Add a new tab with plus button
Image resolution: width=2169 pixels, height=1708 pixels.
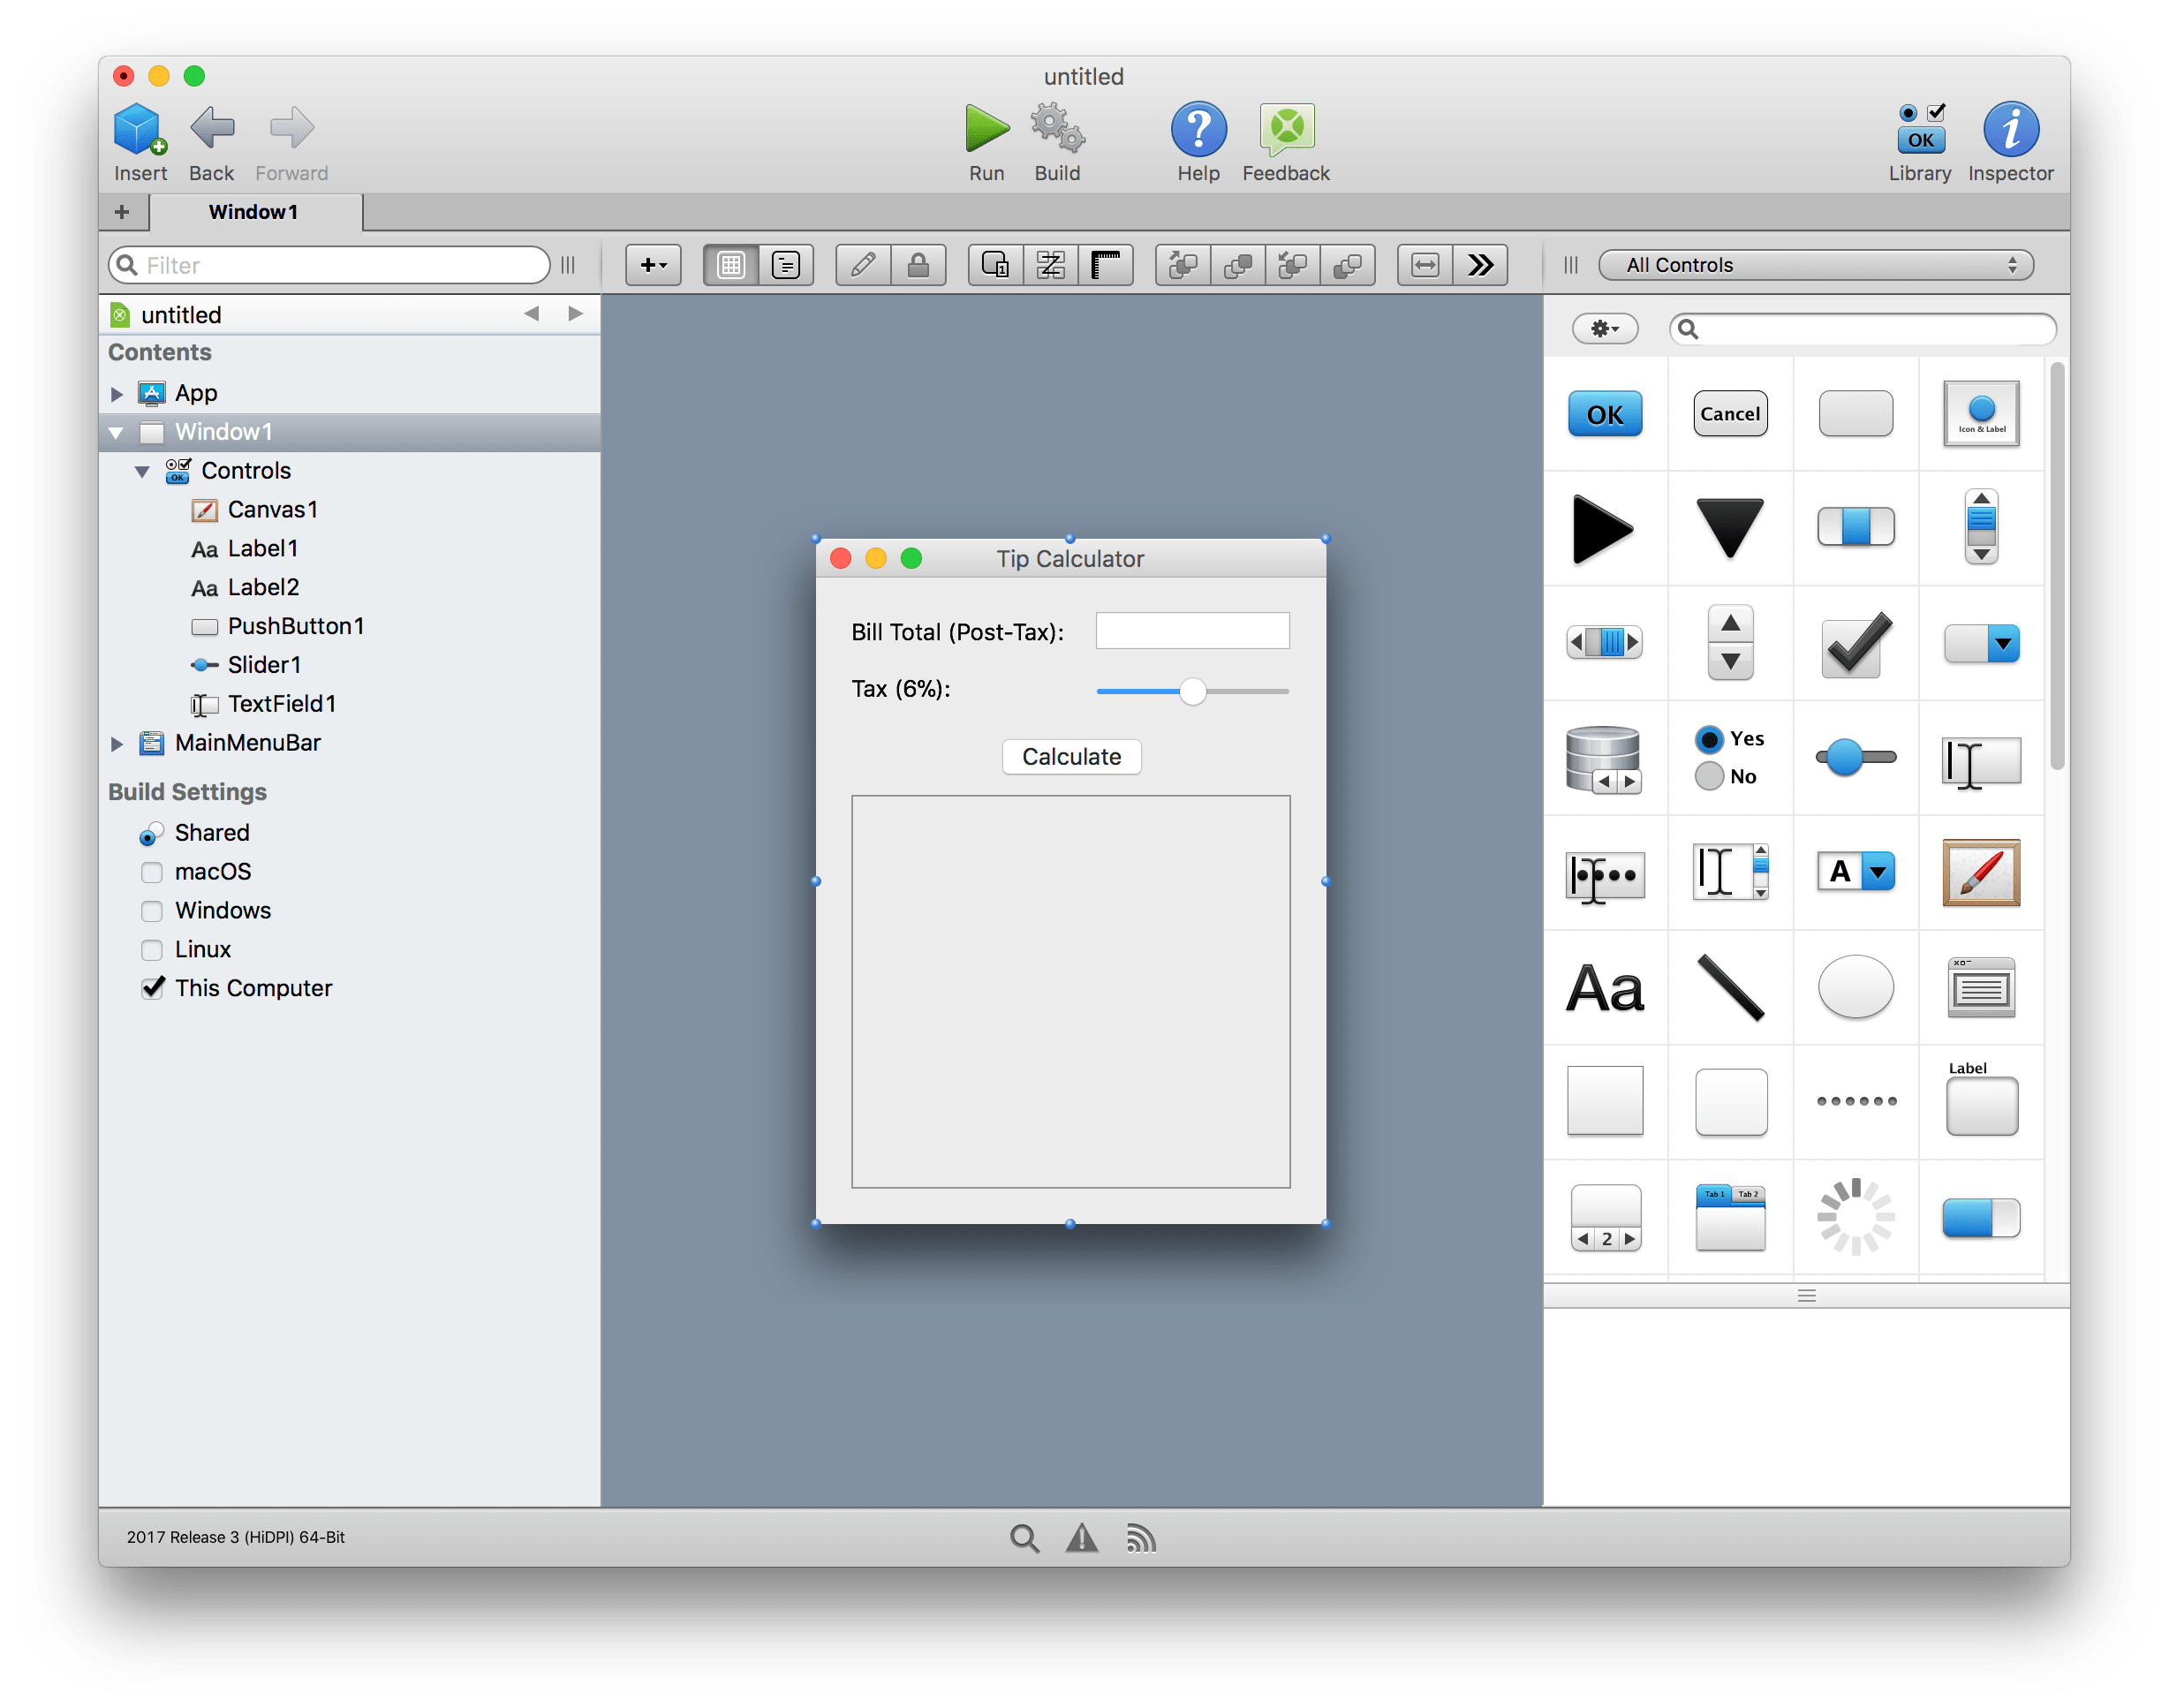coord(122,212)
